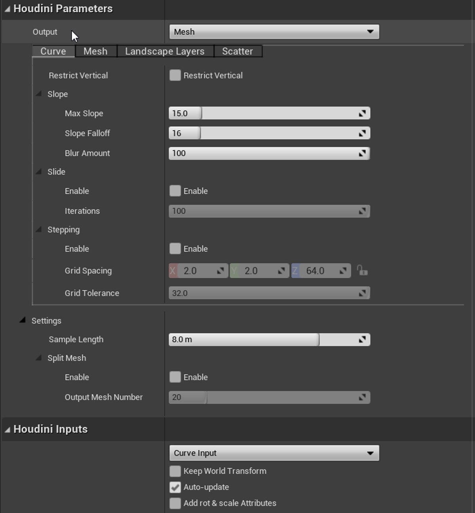Click the Max Slope slider field
Image resolution: width=475 pixels, height=513 pixels.
pos(269,113)
